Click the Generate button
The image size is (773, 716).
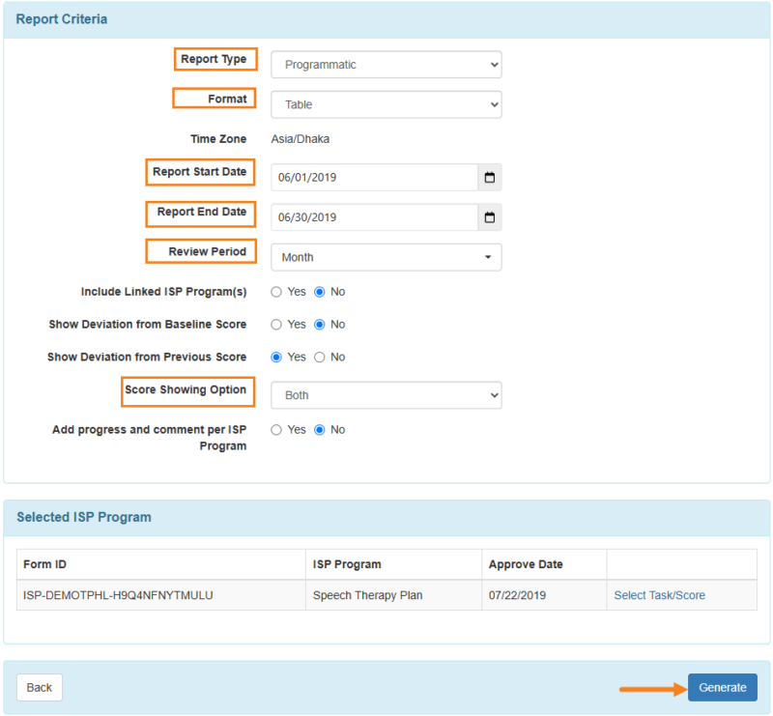[722, 687]
